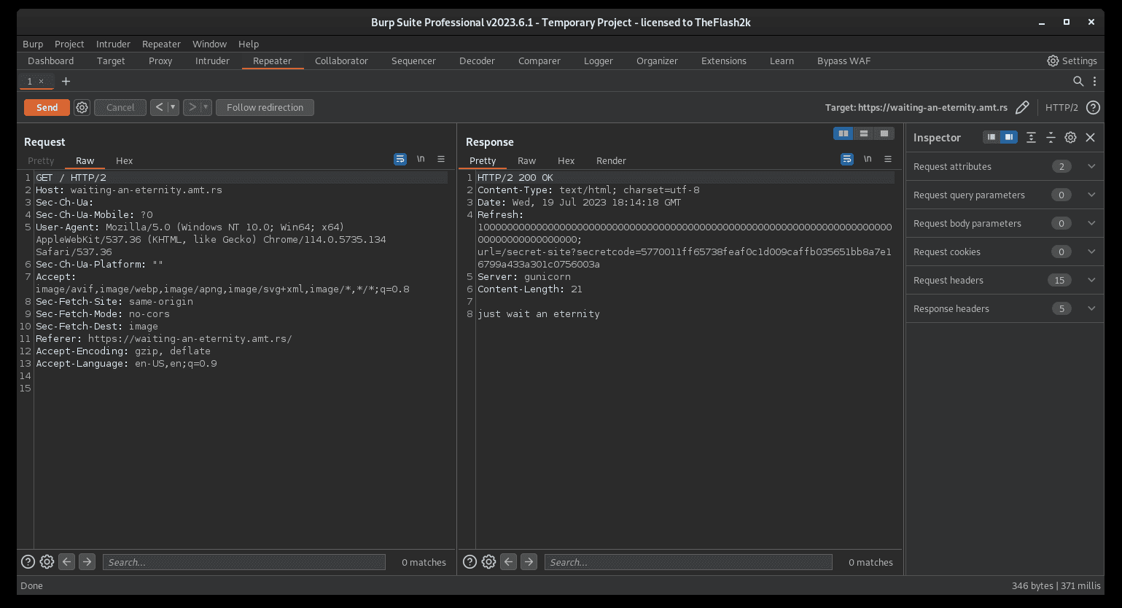Image resolution: width=1122 pixels, height=608 pixels.
Task: Click the Follow redirection button
Action: (x=265, y=107)
